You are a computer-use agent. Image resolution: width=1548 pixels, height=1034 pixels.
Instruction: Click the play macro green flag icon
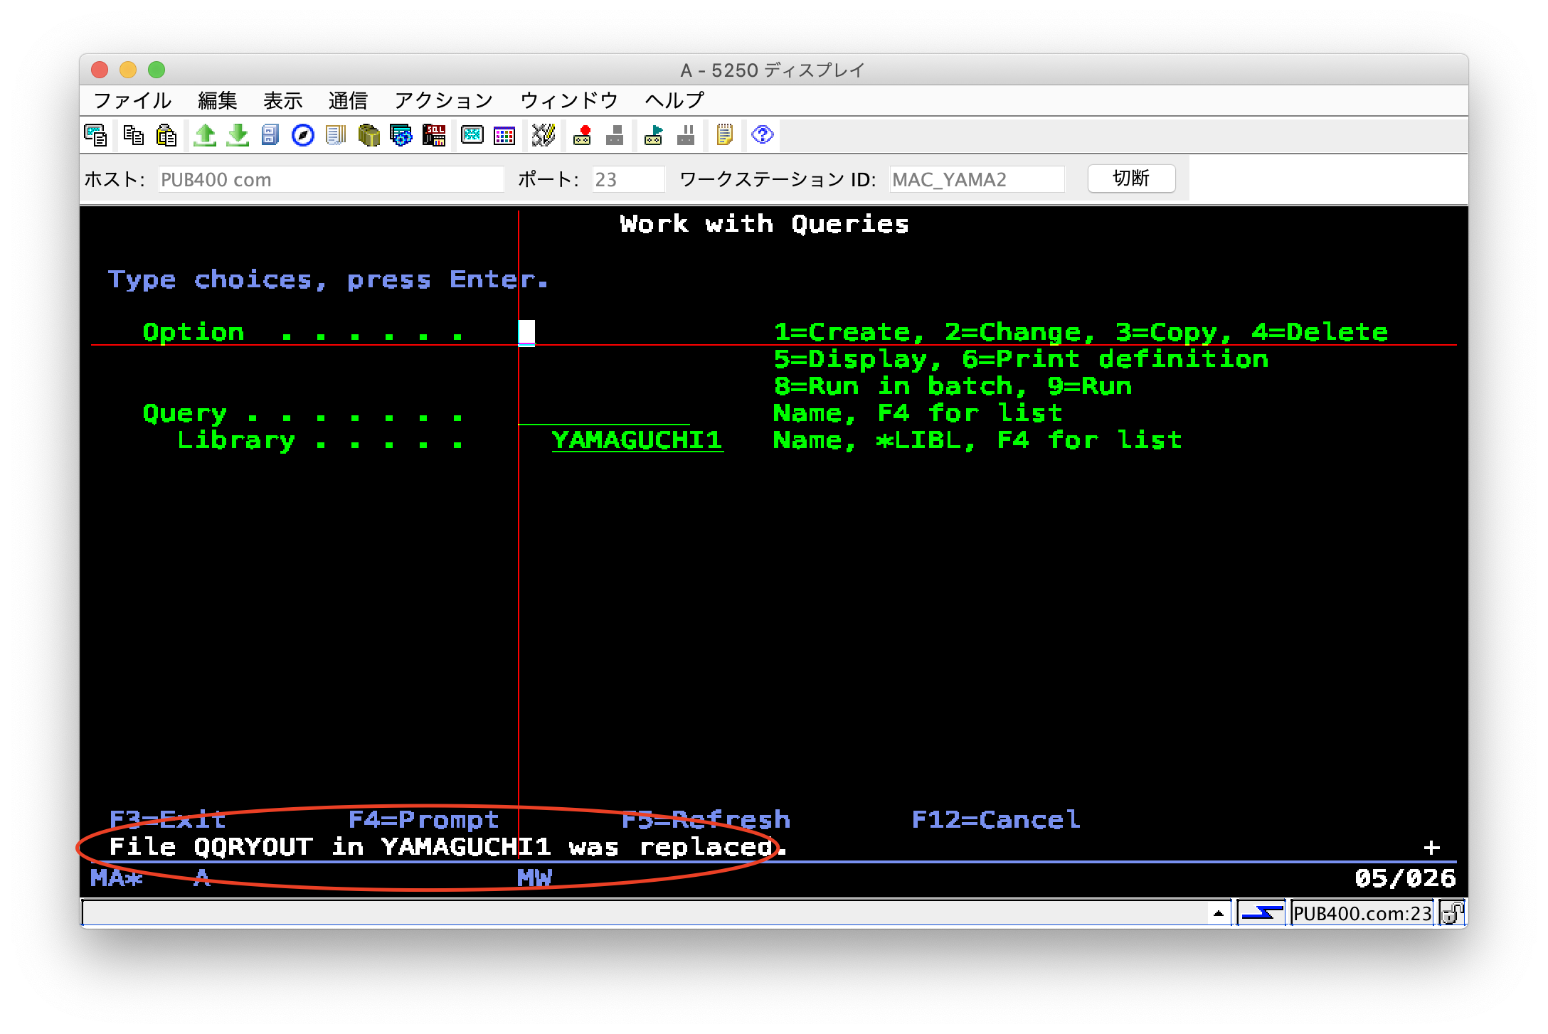[x=653, y=135]
